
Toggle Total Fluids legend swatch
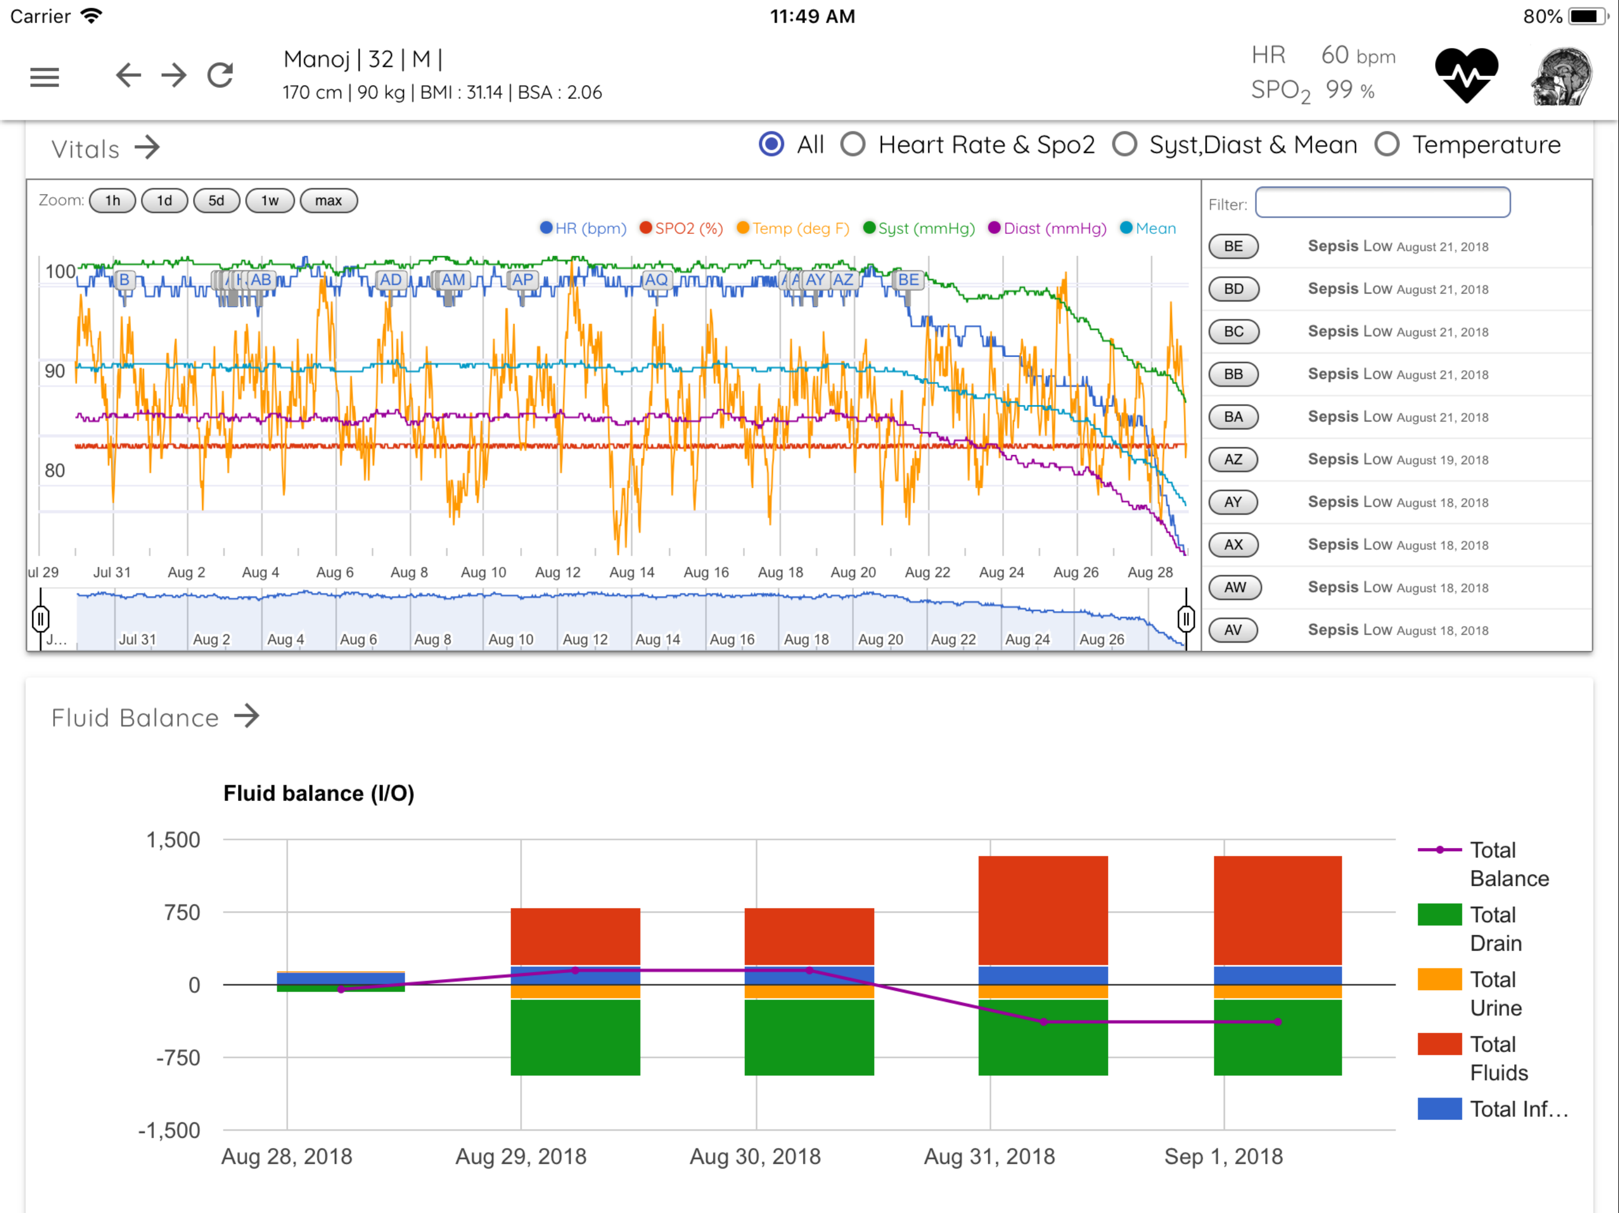[1439, 1044]
